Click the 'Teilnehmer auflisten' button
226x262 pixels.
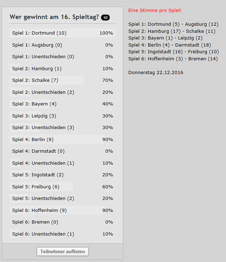tap(63, 251)
